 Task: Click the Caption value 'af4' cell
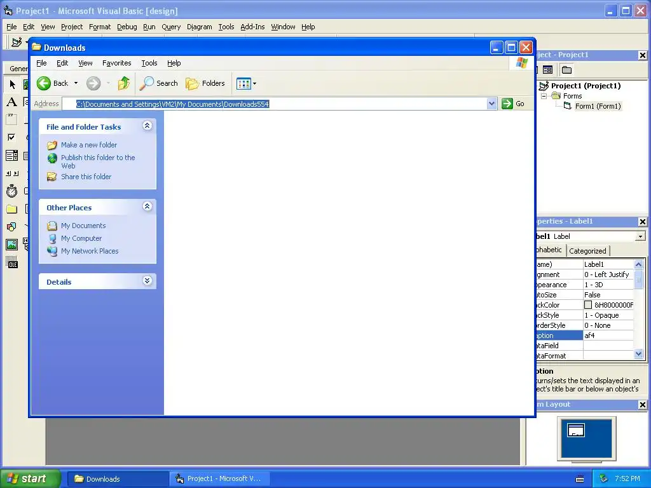608,335
